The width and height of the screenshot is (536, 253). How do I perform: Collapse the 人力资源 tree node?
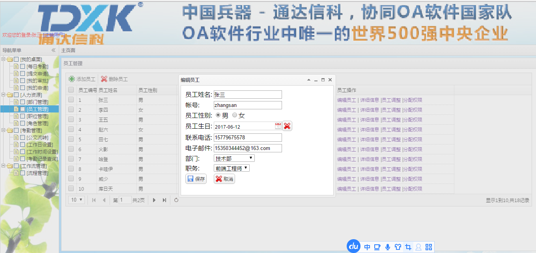[x=4, y=95]
